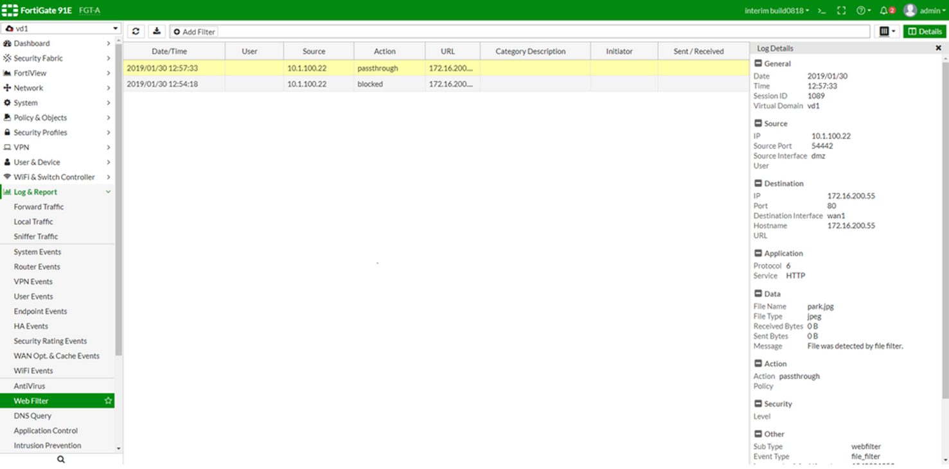Screen dimensions: 949x469
Task: Collapse the Data section toggle
Action: 758,294
